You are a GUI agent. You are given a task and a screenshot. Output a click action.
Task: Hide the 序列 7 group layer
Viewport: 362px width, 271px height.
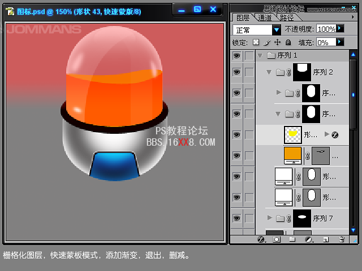[236, 217]
